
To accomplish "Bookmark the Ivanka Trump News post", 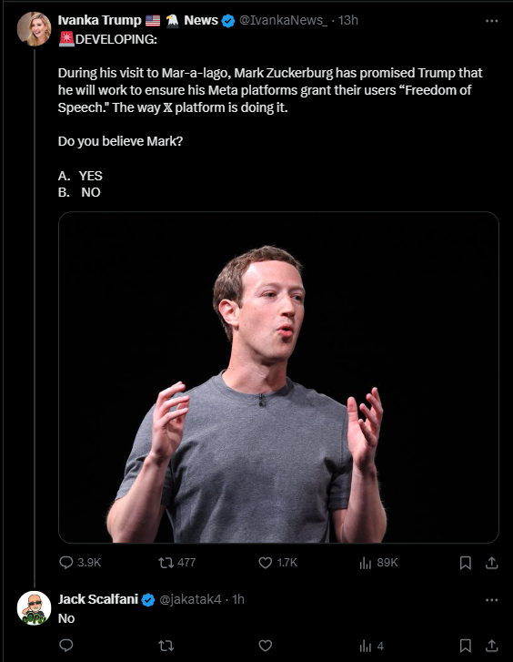I will (466, 563).
